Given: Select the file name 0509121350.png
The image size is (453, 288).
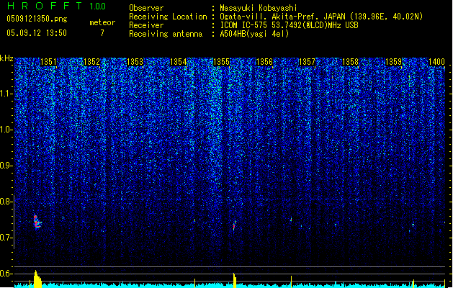Looking at the screenshot, I should [x=37, y=19].
